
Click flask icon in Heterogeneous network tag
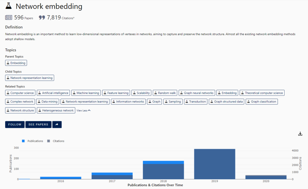40,110
